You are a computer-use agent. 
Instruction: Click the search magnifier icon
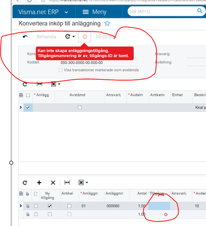point(200,11)
